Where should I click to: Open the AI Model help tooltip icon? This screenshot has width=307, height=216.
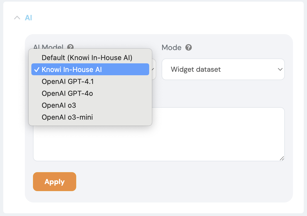[x=71, y=47]
